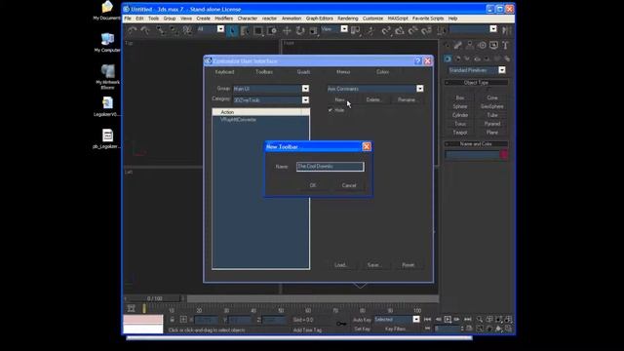
Task: Select the Select and Move tool
Action: (287, 30)
